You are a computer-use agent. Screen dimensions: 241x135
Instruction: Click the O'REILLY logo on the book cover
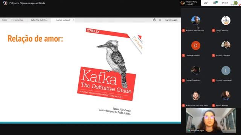click(93, 31)
